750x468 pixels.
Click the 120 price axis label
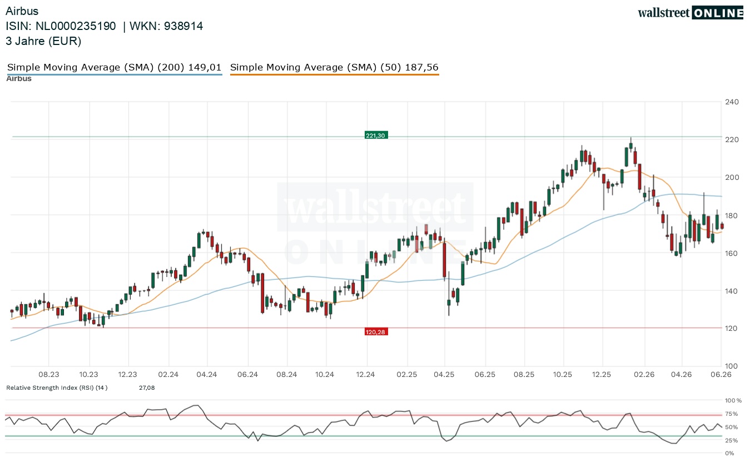[732, 329]
